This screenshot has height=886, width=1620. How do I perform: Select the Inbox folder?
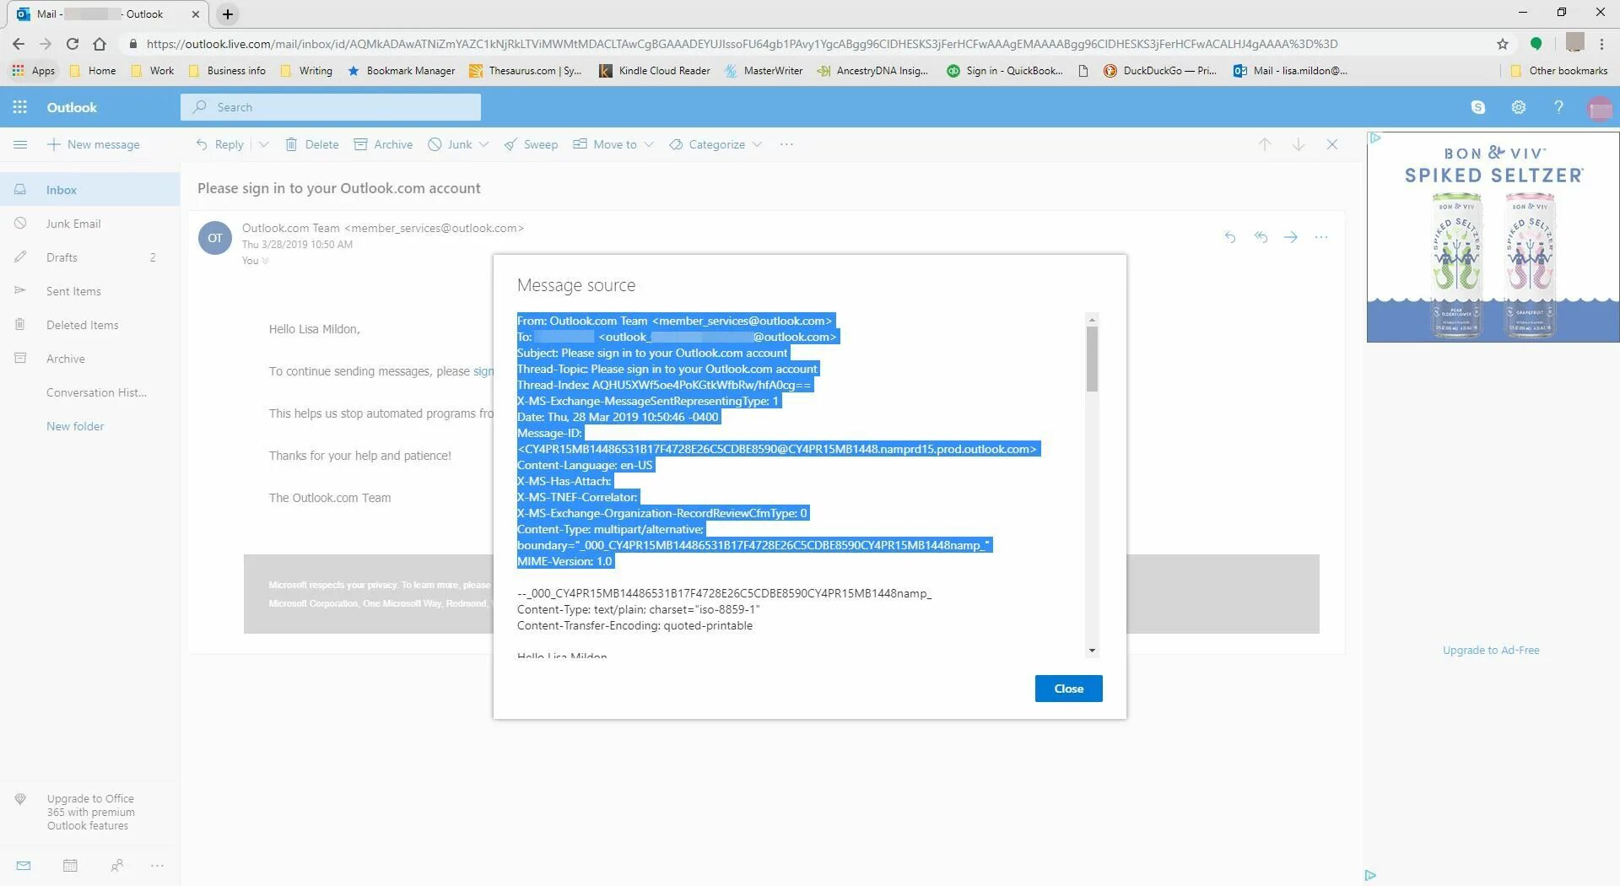[x=90, y=190]
